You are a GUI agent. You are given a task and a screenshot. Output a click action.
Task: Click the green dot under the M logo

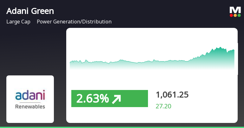(239, 15)
